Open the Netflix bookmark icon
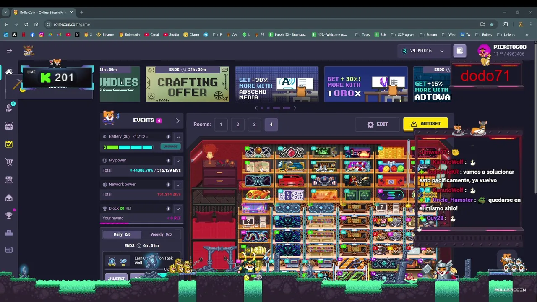537x302 pixels. 23,35
